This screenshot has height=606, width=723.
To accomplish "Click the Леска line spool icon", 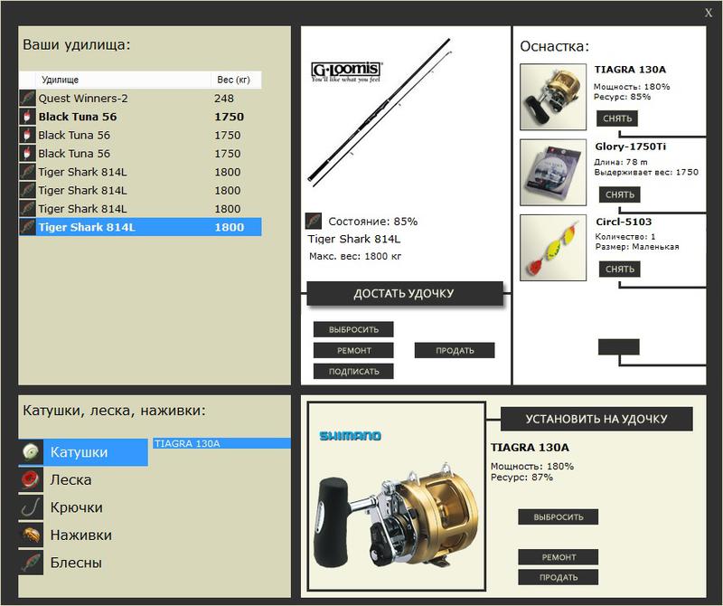I will point(31,479).
